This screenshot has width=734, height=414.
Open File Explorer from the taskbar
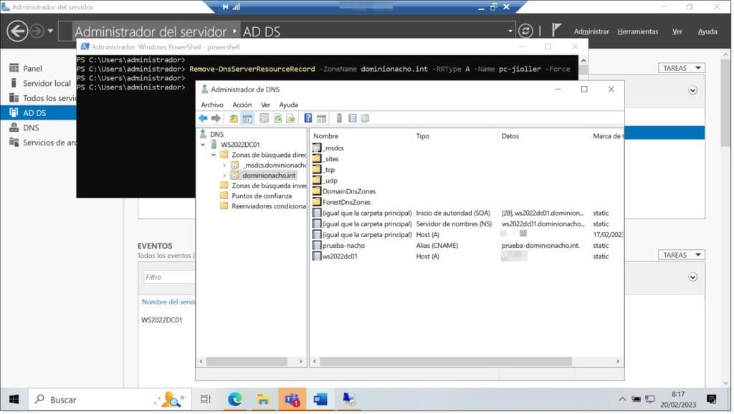coord(263,400)
